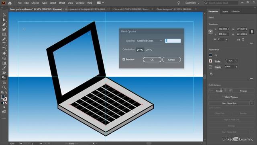This screenshot has width=257, height=145.
Task: Restore default fill and stroke
Action: tap(2, 93)
